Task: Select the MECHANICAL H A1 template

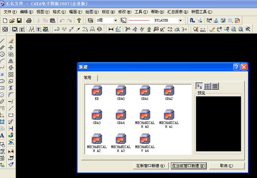Action: coord(169,119)
